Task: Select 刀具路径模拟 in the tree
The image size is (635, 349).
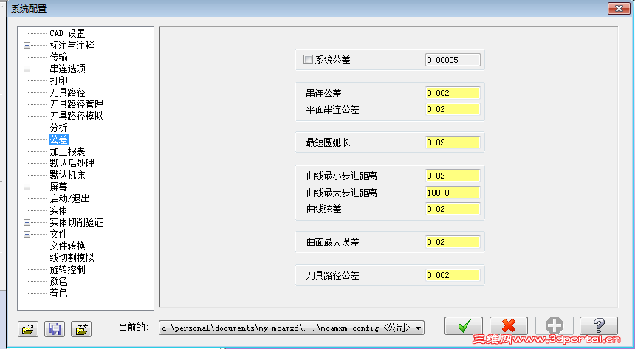Action: coord(76,116)
